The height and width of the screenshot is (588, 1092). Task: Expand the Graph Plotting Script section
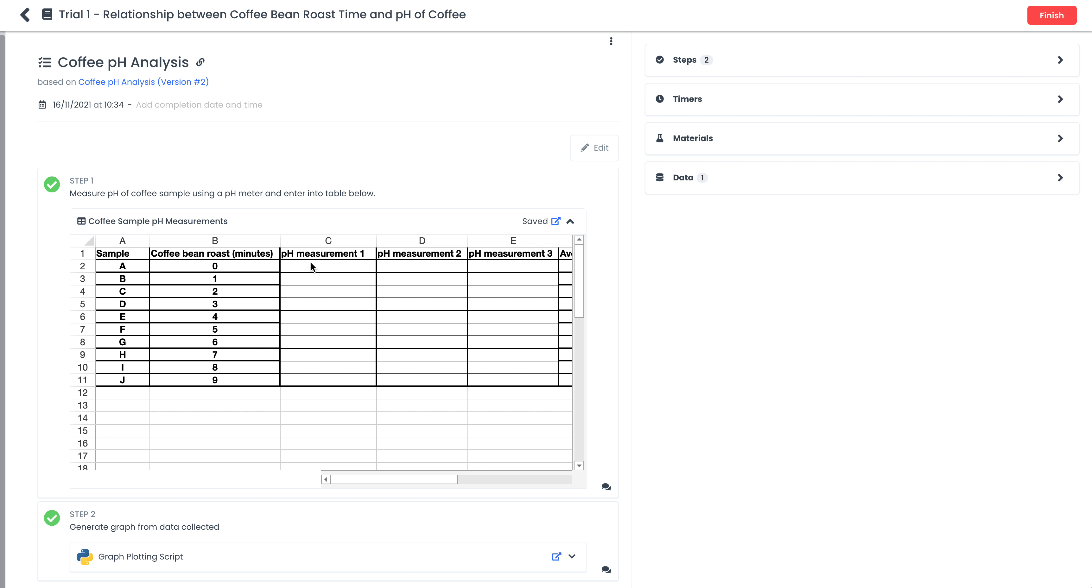572,556
